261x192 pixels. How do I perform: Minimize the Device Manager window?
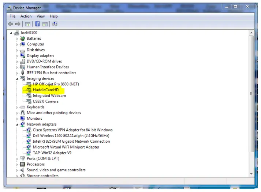coord(227,7)
